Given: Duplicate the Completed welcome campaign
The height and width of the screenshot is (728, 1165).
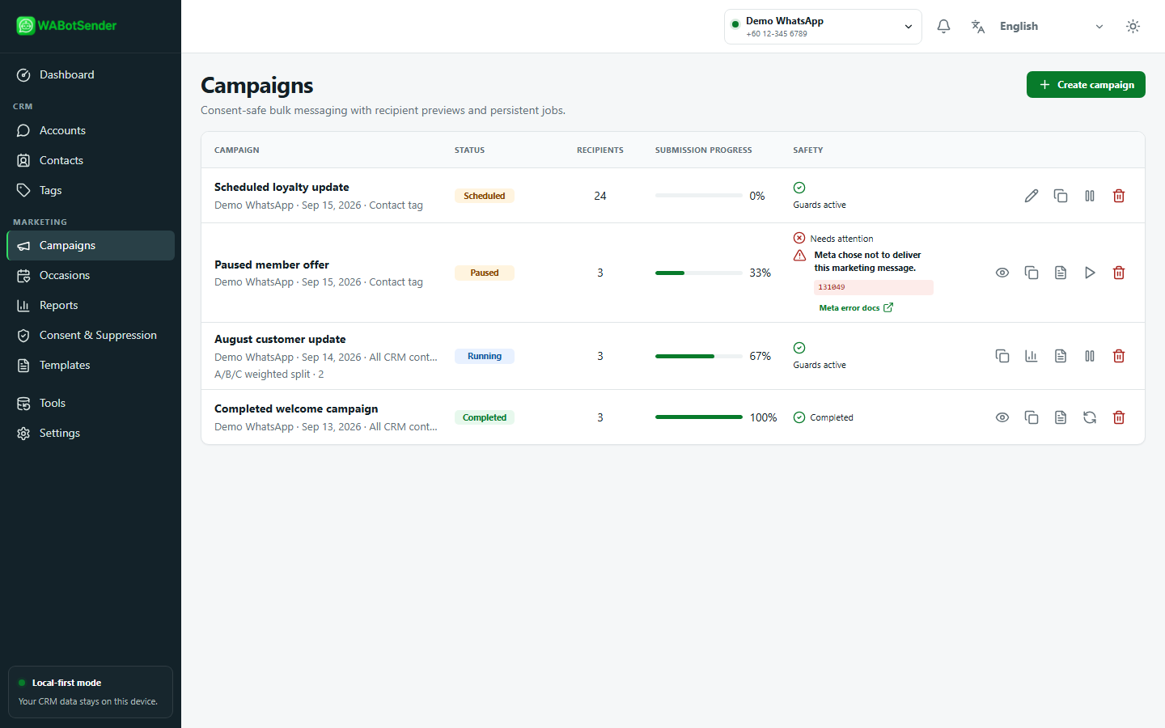Looking at the screenshot, I should pyautogui.click(x=1032, y=417).
